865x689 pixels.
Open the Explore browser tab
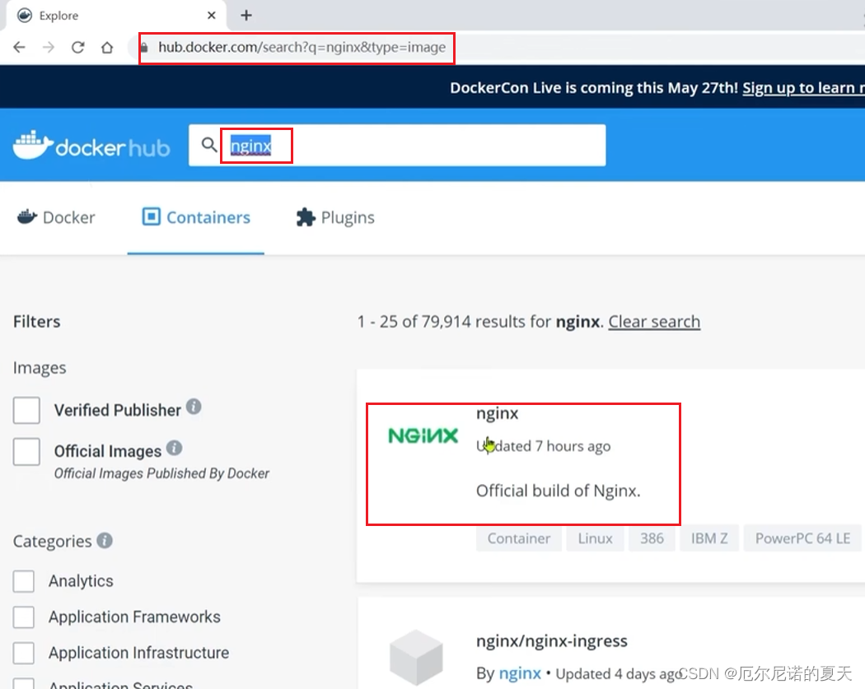coord(58,15)
